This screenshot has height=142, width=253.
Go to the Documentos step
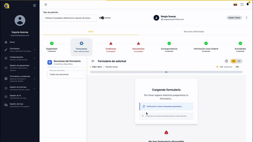[139, 46]
